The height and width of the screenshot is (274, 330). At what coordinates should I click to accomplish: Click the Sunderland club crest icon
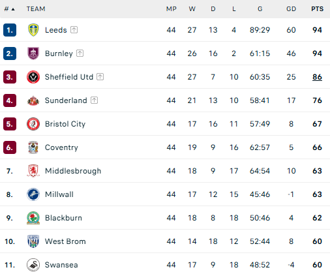point(33,100)
